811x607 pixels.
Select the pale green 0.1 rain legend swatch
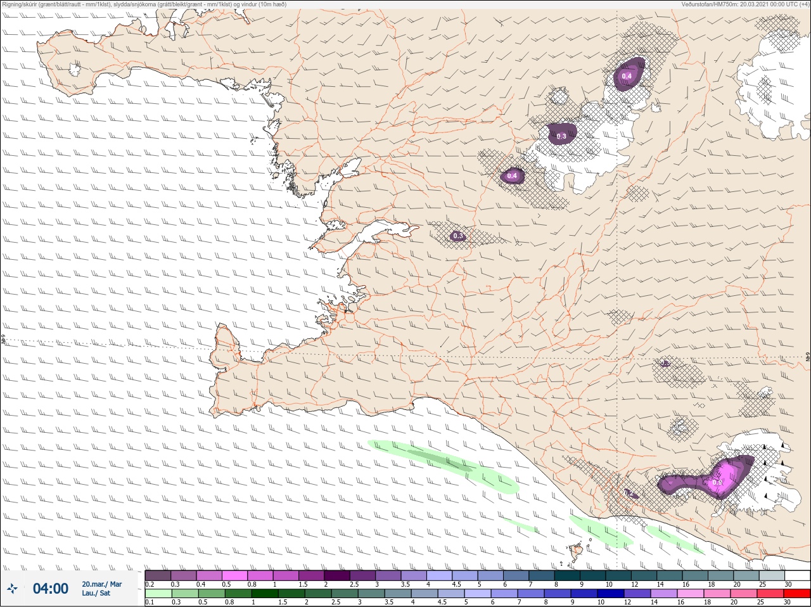tap(158, 594)
